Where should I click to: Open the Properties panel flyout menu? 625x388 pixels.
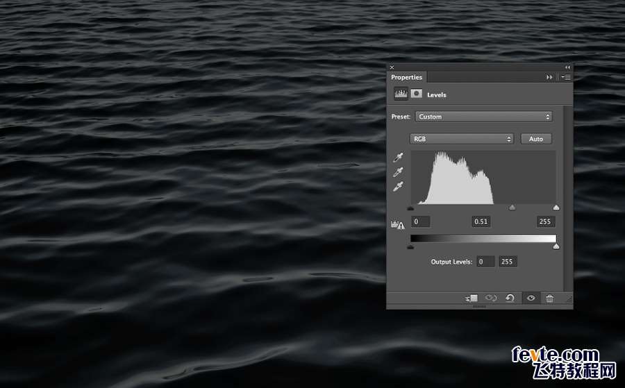tap(566, 77)
